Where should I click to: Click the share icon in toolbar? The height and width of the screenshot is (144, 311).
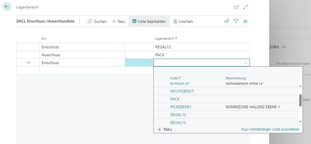pyautogui.click(x=227, y=21)
